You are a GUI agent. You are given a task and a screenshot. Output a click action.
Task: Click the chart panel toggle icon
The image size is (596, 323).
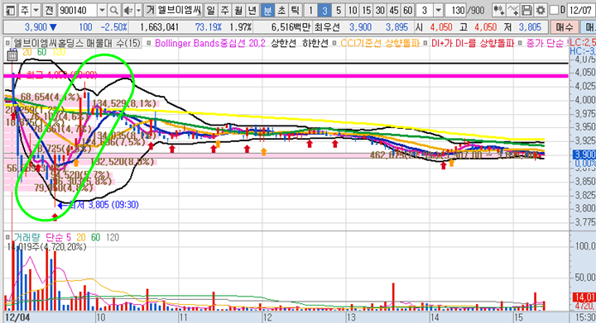10,10
